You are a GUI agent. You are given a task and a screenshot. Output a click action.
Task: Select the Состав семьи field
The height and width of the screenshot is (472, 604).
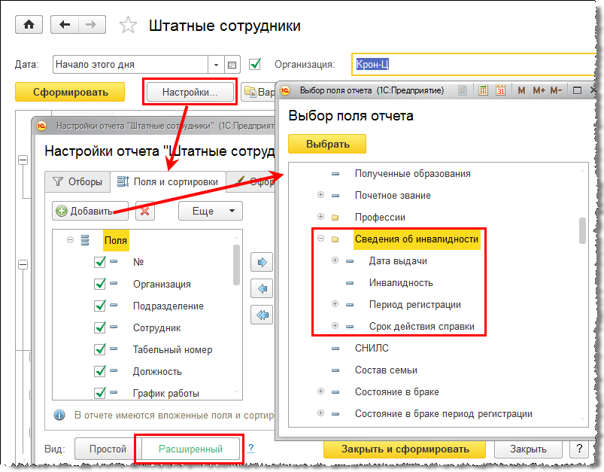[x=386, y=370]
